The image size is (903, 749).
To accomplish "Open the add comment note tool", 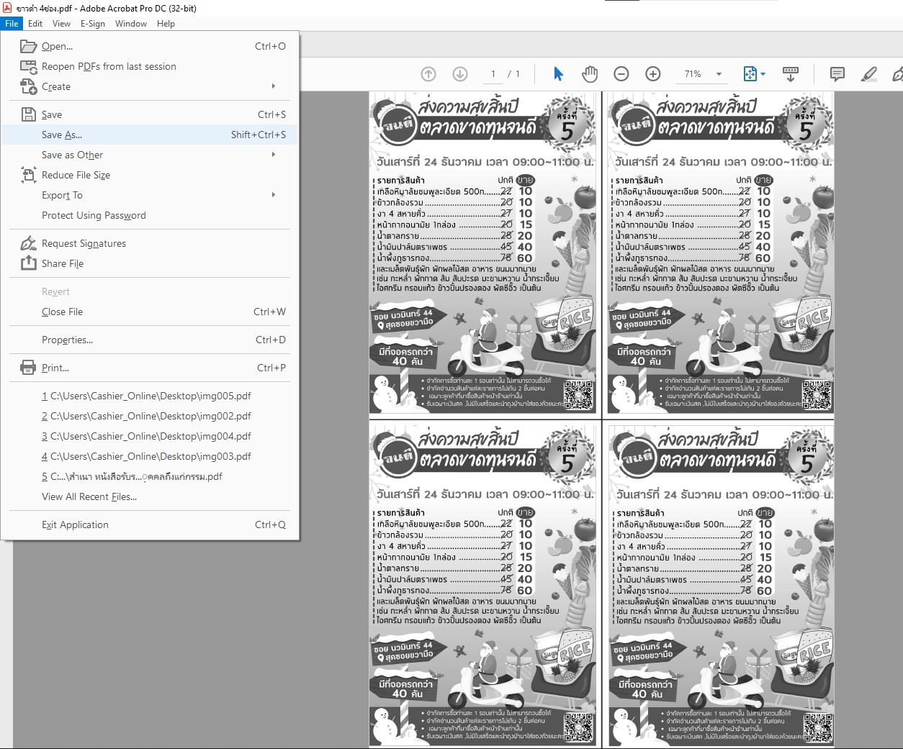I will [837, 74].
